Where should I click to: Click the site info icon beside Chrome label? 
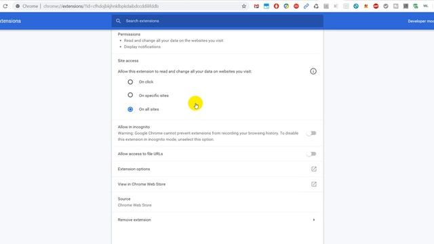point(18,6)
